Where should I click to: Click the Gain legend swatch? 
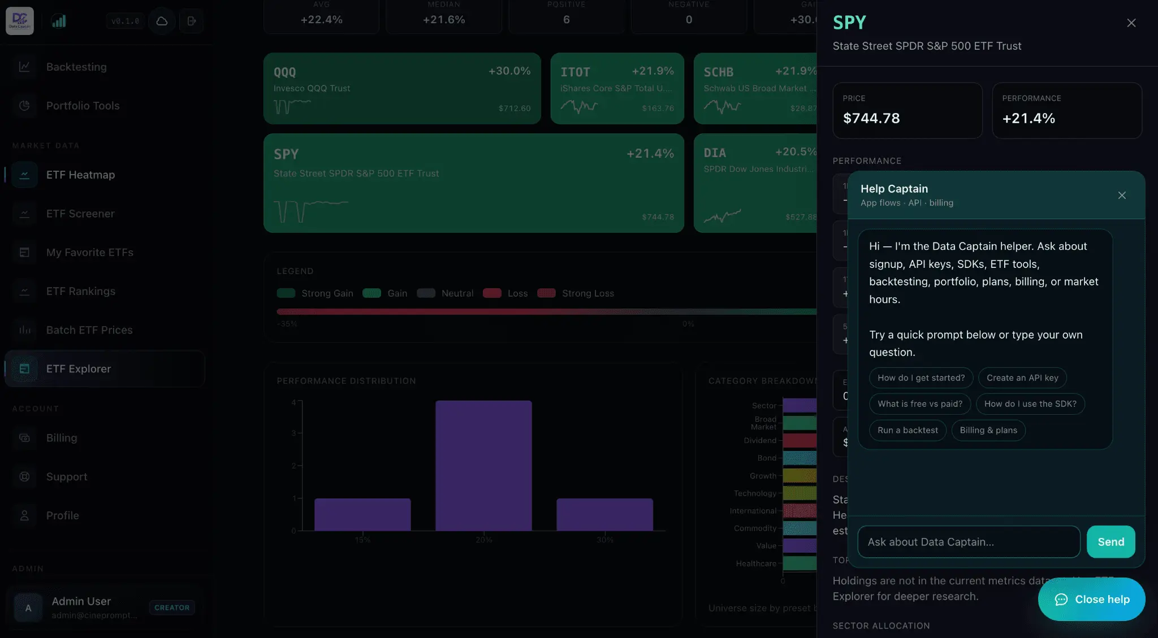point(371,293)
